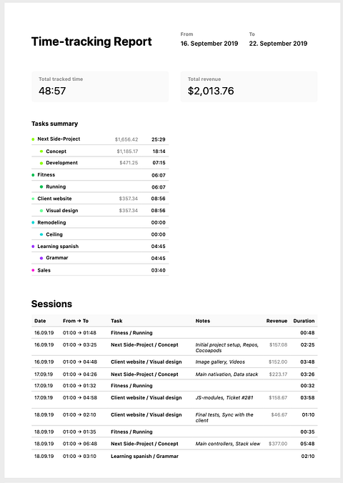
Task: Click the lime dot beside Next Side-Project
Action: [33, 139]
